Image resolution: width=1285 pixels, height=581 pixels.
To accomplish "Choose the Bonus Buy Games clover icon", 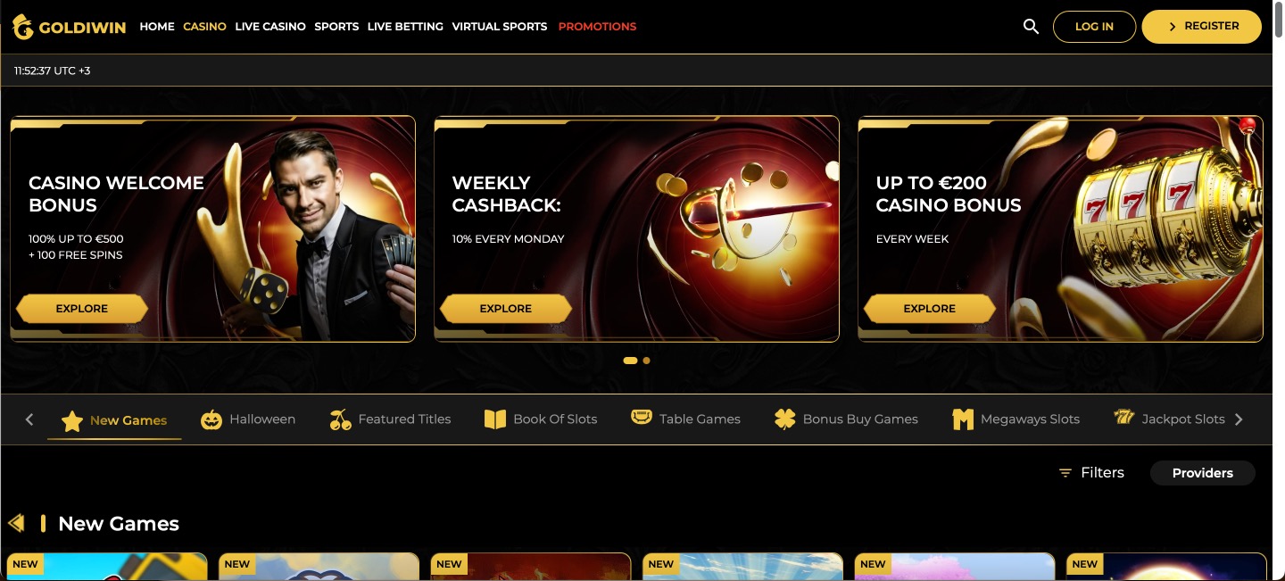I will pos(784,419).
